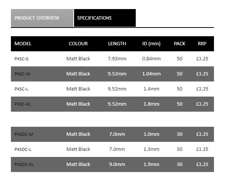Select the PXSC-L model cell

pyautogui.click(x=22, y=89)
